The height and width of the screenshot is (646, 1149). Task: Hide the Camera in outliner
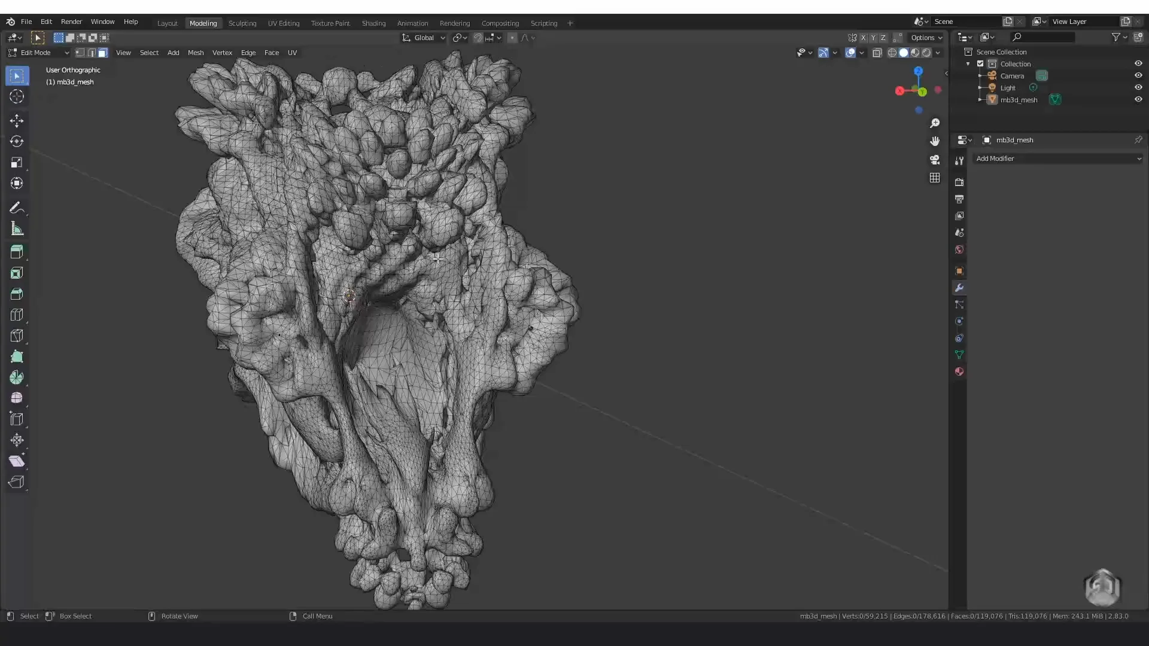tap(1138, 75)
